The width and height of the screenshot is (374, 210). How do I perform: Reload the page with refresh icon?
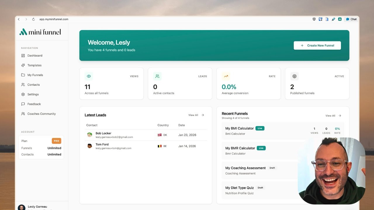click(33, 19)
